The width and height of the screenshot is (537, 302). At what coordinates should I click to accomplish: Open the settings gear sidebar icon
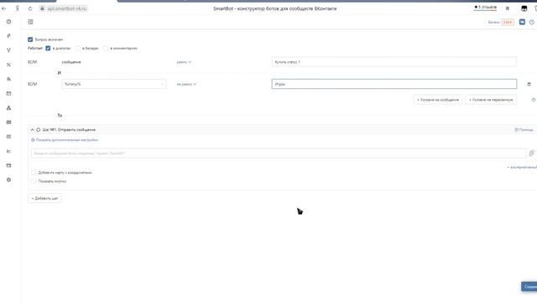tap(9, 180)
